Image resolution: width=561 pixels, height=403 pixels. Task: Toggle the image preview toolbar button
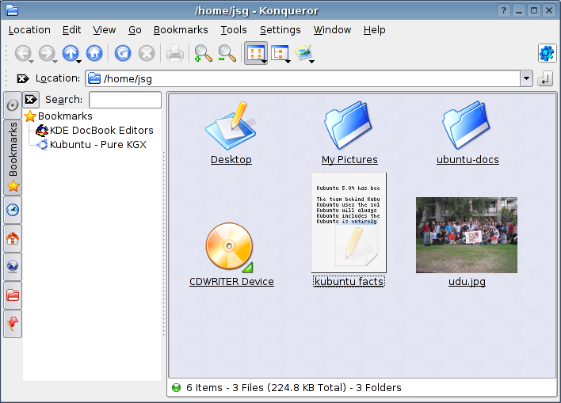pyautogui.click(x=303, y=53)
